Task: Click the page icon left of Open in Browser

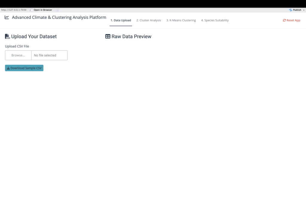Action: [31, 10]
